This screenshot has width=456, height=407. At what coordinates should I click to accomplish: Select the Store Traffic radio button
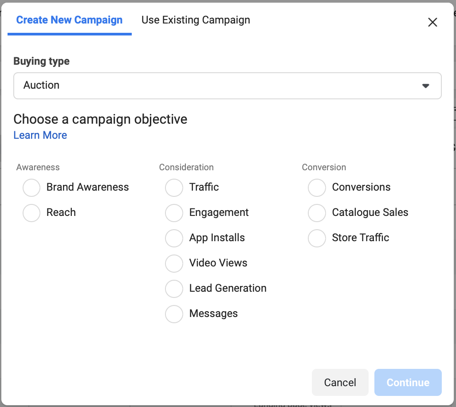click(317, 238)
